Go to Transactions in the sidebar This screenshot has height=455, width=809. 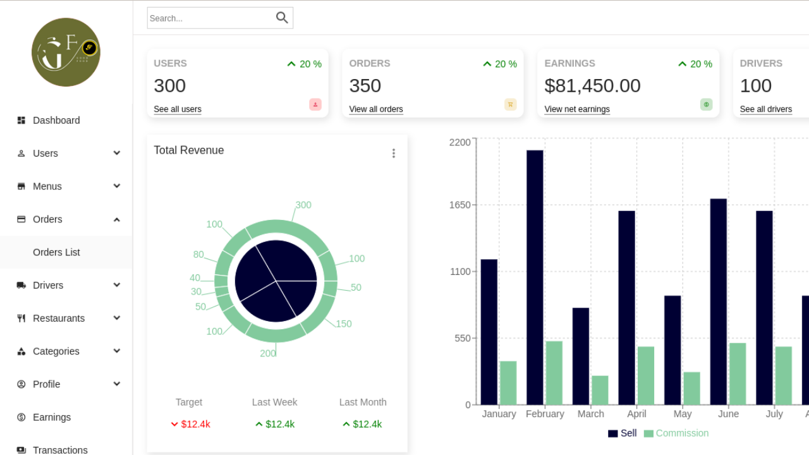[x=60, y=449]
